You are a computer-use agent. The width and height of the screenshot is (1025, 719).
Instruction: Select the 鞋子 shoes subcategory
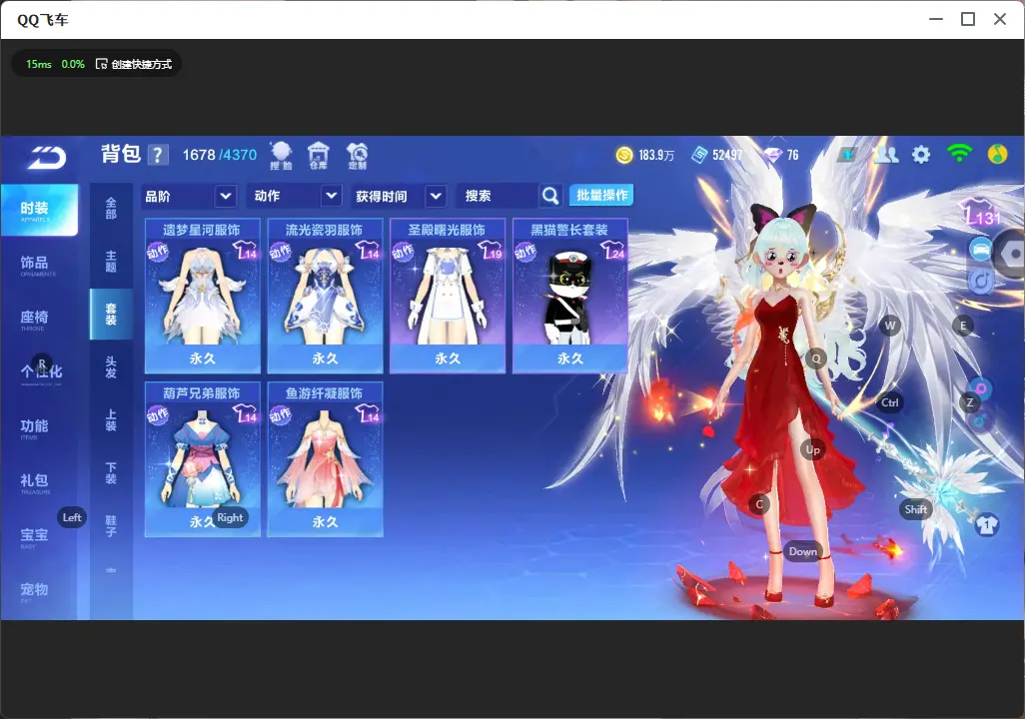click(111, 526)
